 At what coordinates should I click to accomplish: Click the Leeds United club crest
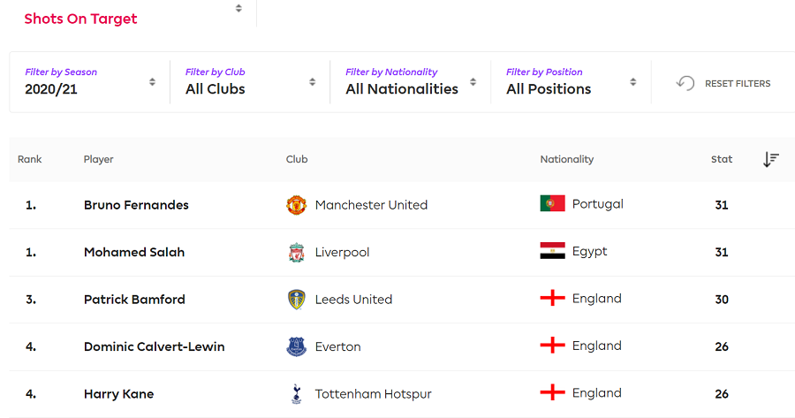coord(296,300)
